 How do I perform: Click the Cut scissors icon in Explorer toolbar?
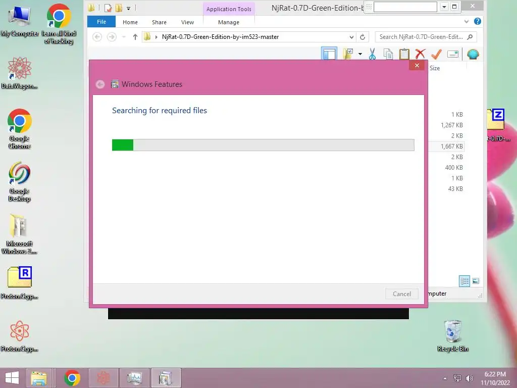(372, 54)
